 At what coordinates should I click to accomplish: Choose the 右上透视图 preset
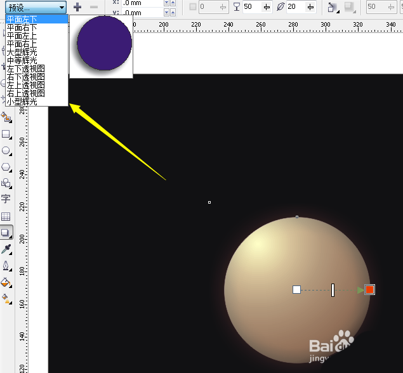click(x=37, y=93)
